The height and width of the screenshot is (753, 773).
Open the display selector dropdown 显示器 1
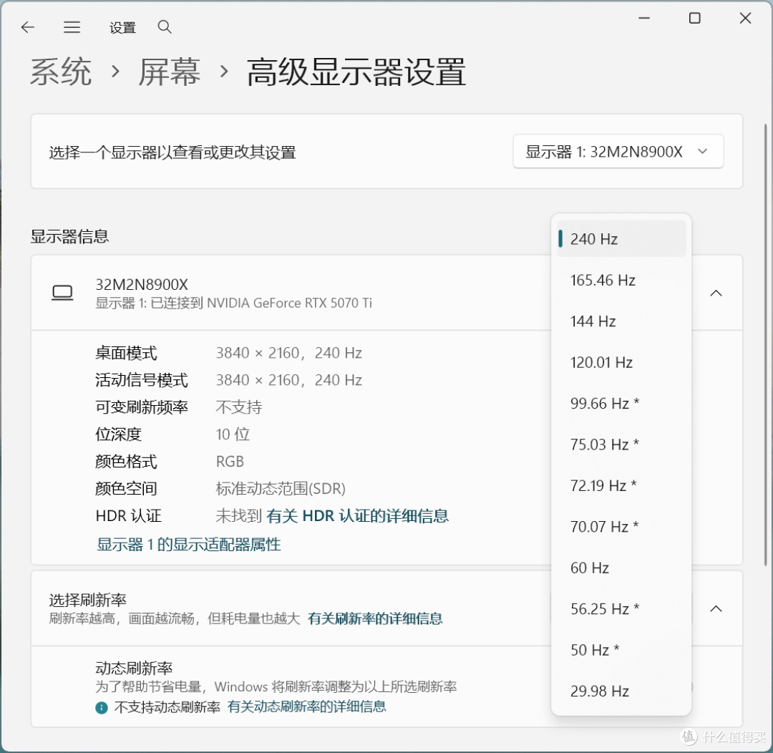[618, 152]
